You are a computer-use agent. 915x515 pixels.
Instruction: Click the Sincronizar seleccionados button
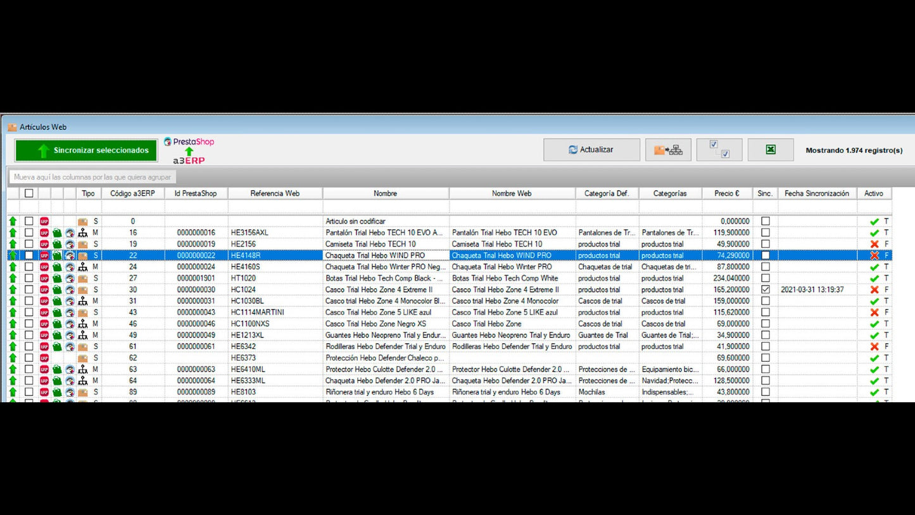coord(86,151)
